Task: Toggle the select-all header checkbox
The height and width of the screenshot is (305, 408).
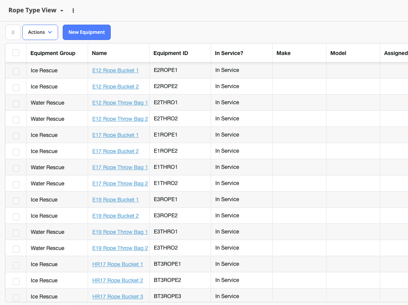Action: click(x=16, y=53)
